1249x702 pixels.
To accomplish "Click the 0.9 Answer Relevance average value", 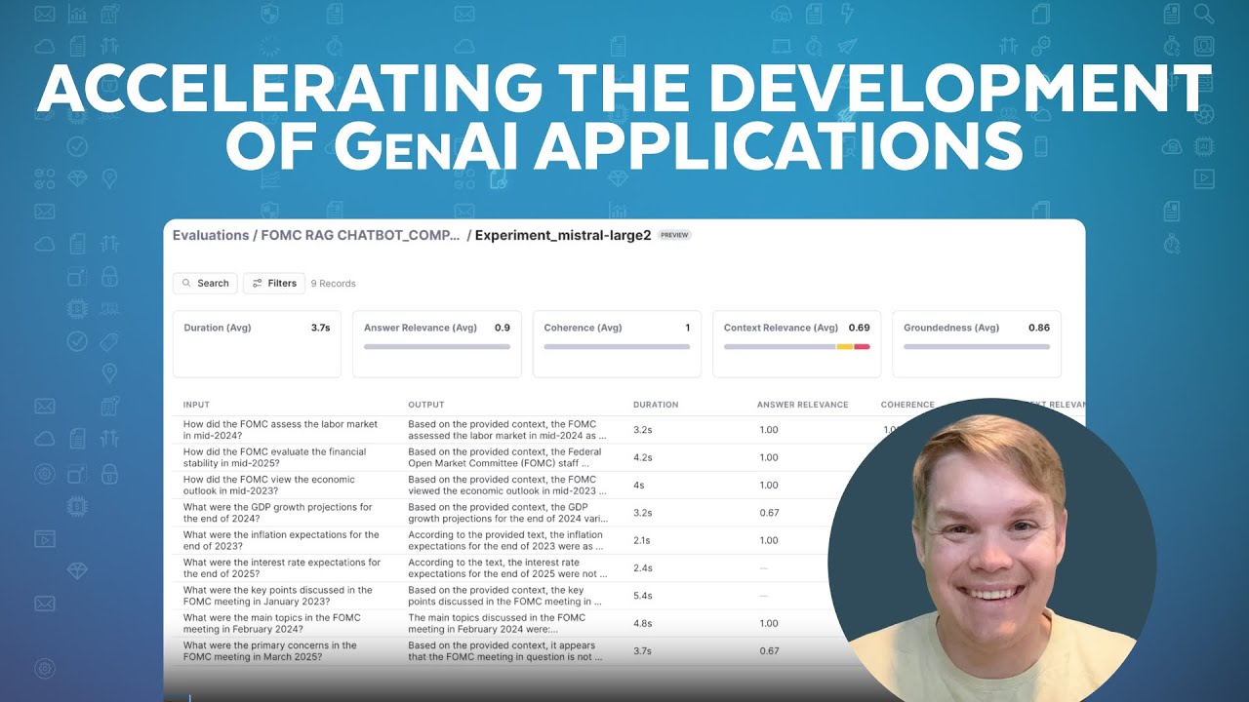I will [x=503, y=328].
